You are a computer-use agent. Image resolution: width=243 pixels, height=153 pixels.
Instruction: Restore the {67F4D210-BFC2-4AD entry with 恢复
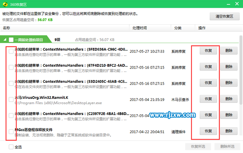tap(208, 67)
